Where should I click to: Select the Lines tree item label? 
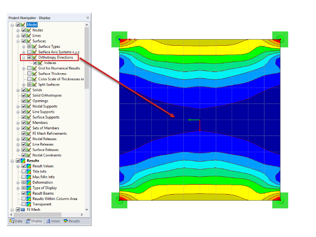pos(37,36)
